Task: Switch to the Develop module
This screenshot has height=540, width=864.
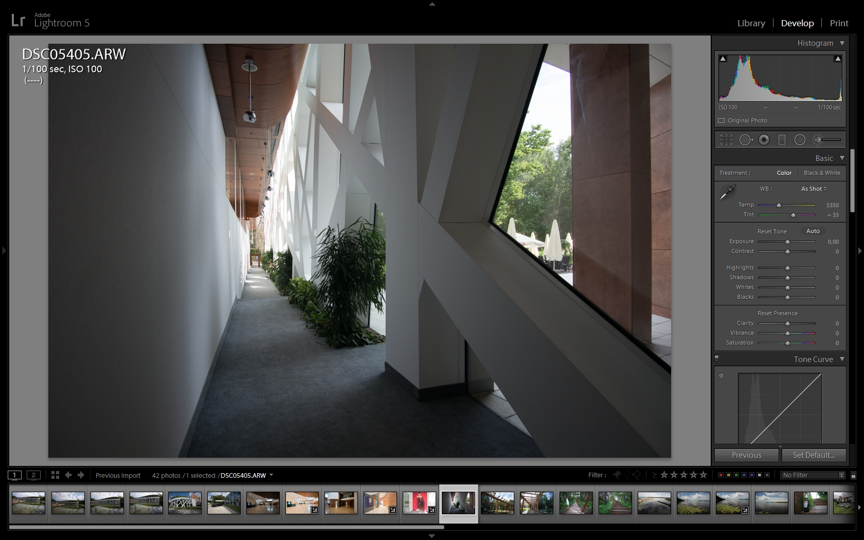Action: pyautogui.click(x=797, y=23)
